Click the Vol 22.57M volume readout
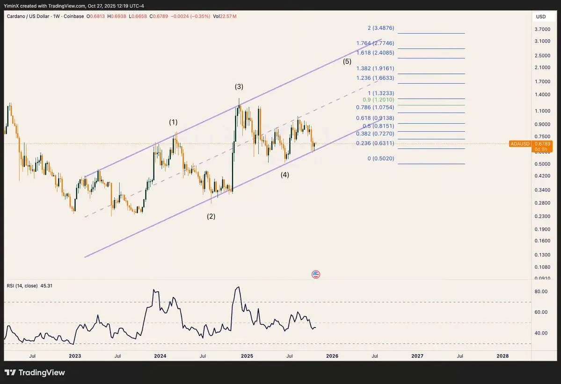Viewport: 561px width, 384px height. (x=225, y=16)
